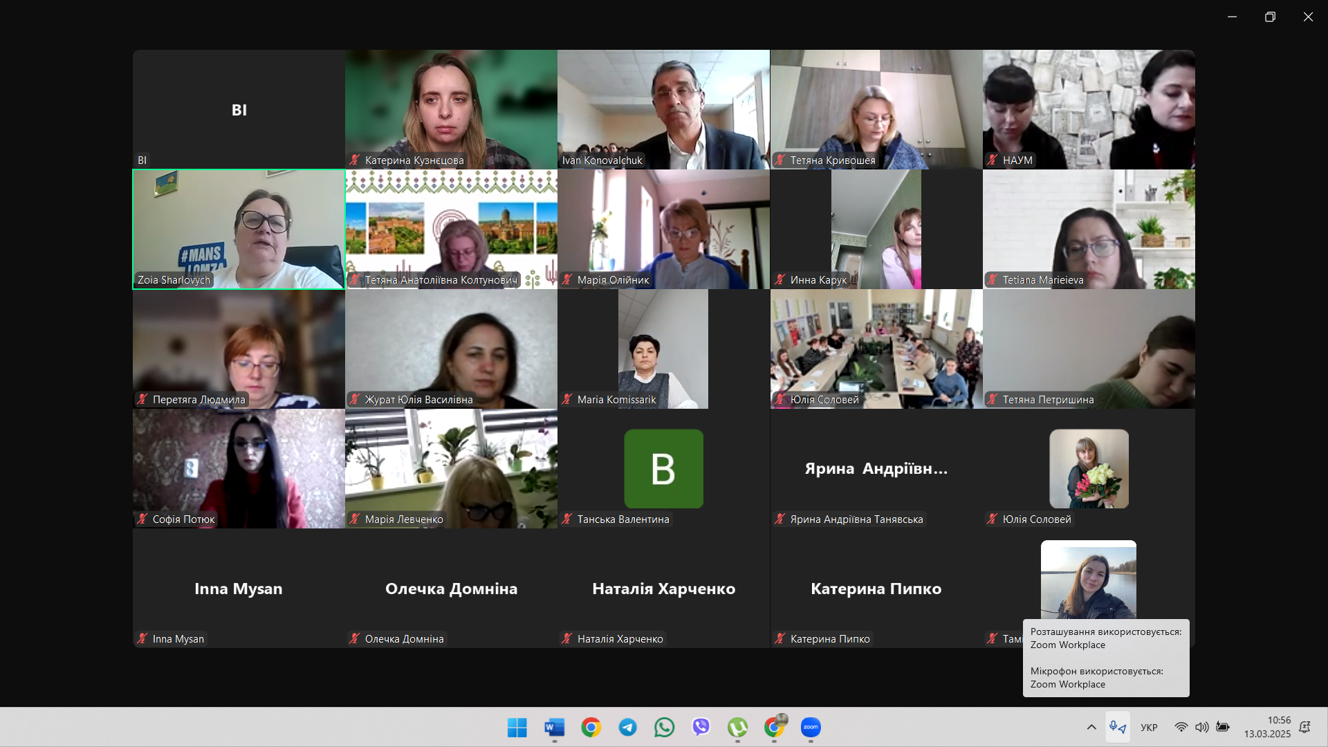The image size is (1328, 747).
Task: Open Wi-Fi network settings in tray
Action: click(x=1181, y=728)
